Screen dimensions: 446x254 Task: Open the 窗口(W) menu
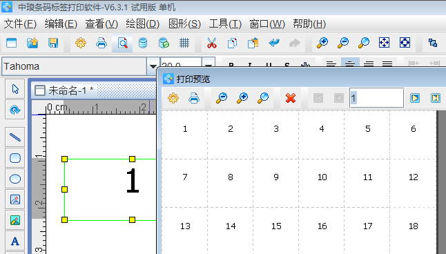267,24
